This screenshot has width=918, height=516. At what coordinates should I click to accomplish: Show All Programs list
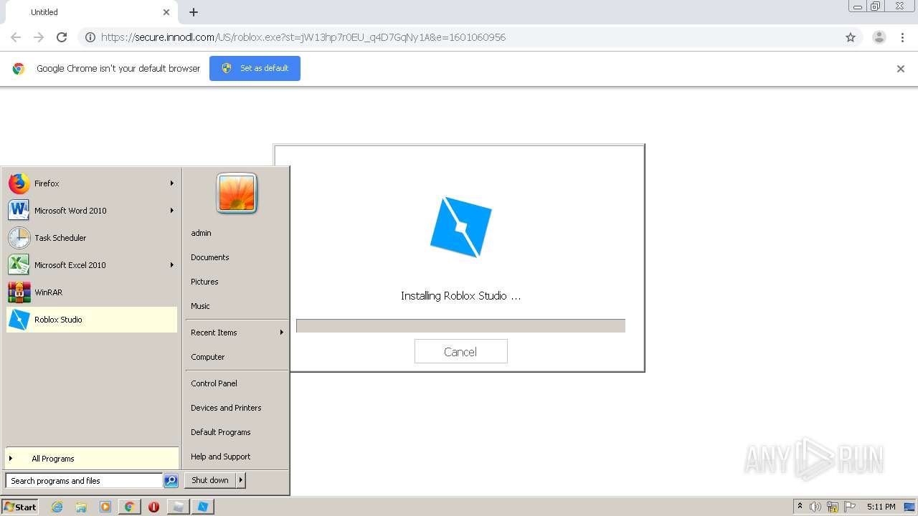click(x=92, y=459)
